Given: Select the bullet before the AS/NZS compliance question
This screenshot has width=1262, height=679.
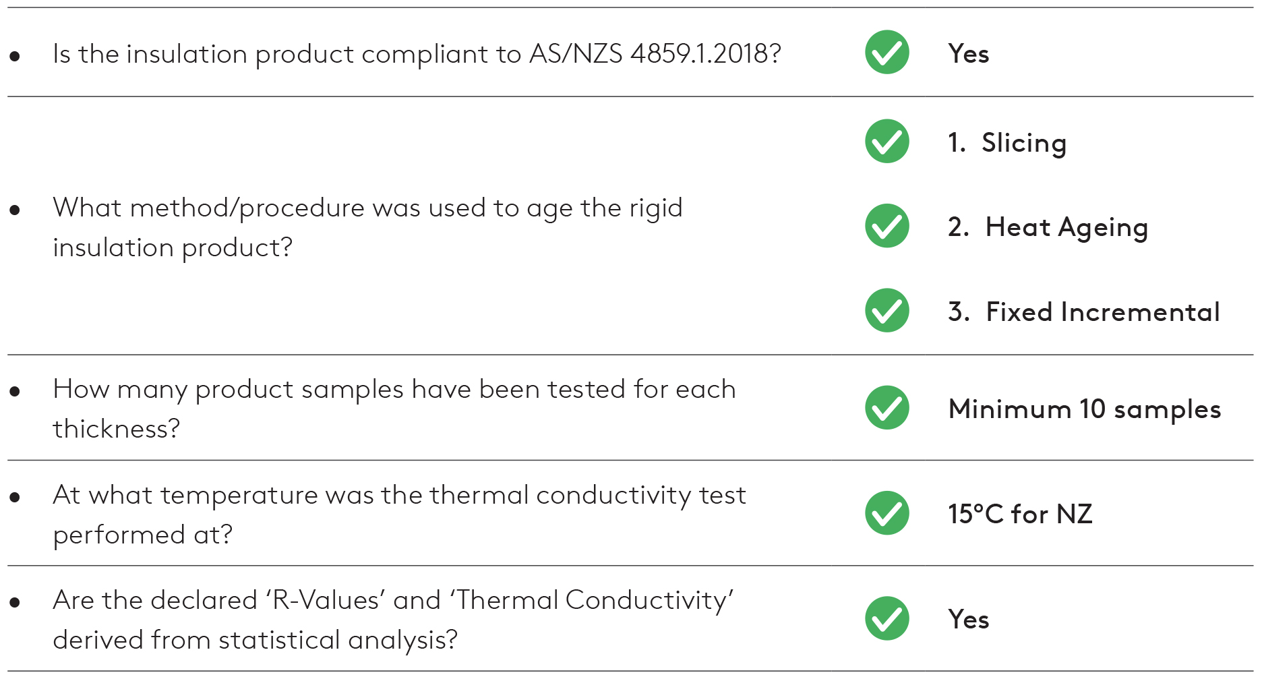Looking at the screenshot, I should (15, 56).
